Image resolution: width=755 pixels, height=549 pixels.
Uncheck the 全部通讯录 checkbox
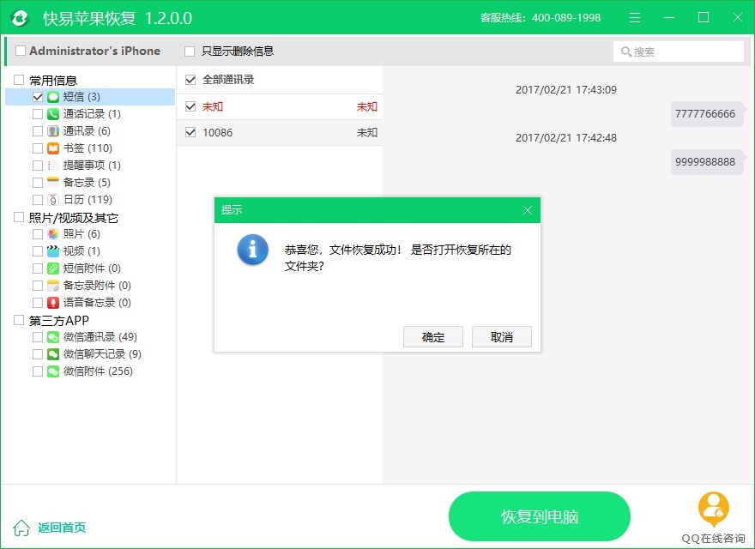click(190, 80)
